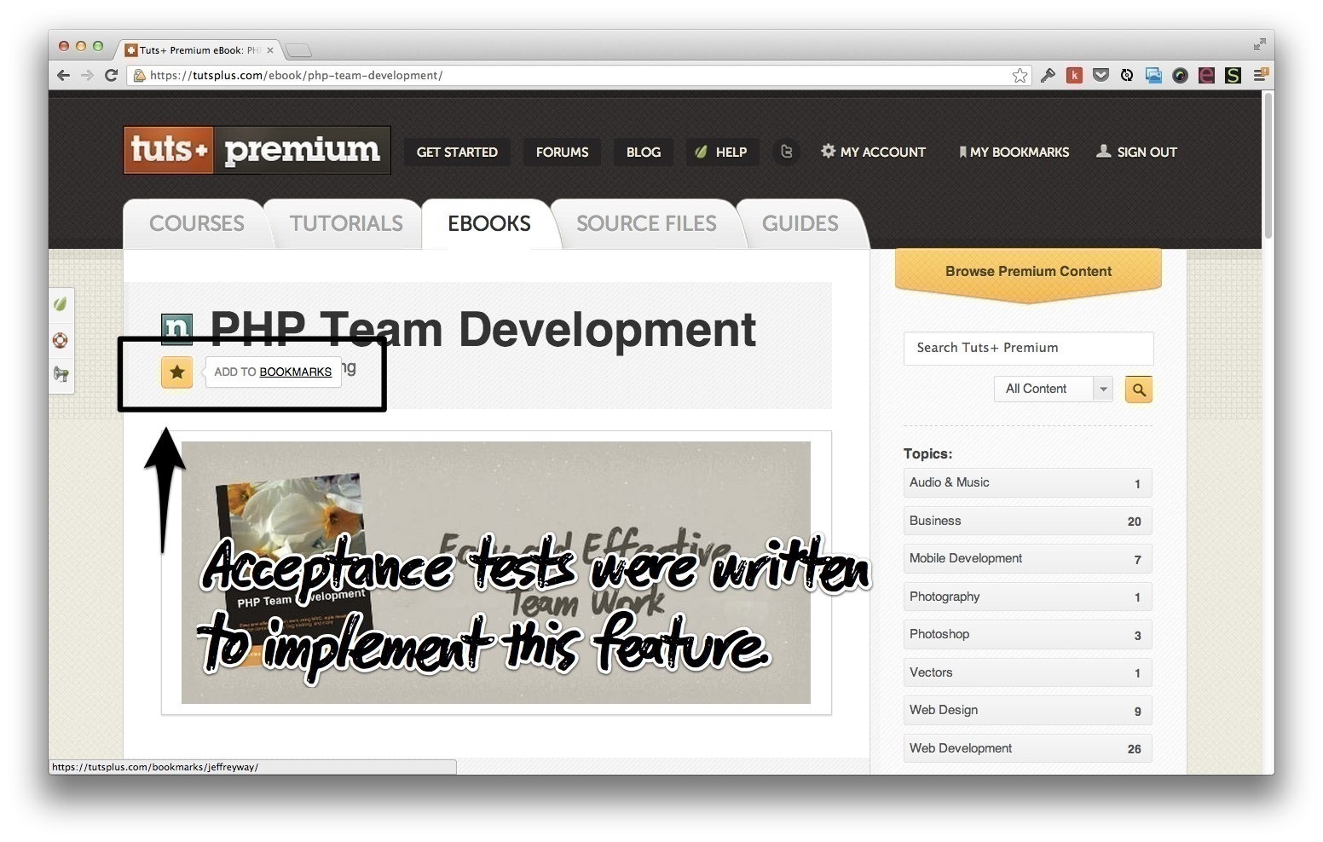Click the Pocket extension icon
Image resolution: width=1323 pixels, height=842 pixels.
1101,75
